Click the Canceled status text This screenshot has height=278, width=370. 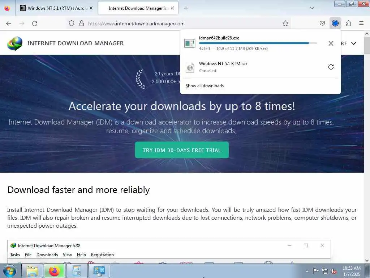click(207, 71)
